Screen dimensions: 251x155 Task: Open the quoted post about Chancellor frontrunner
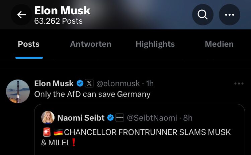(x=137, y=137)
